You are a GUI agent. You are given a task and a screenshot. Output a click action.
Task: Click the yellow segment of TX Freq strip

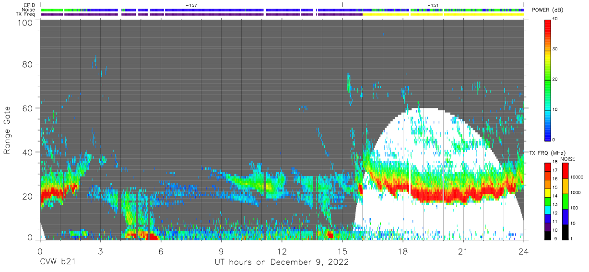(x=443, y=14)
